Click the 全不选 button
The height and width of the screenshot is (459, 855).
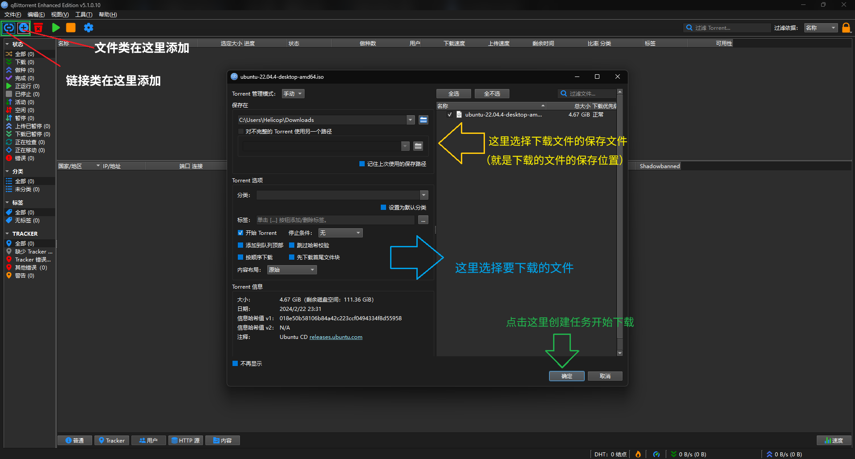(x=492, y=93)
